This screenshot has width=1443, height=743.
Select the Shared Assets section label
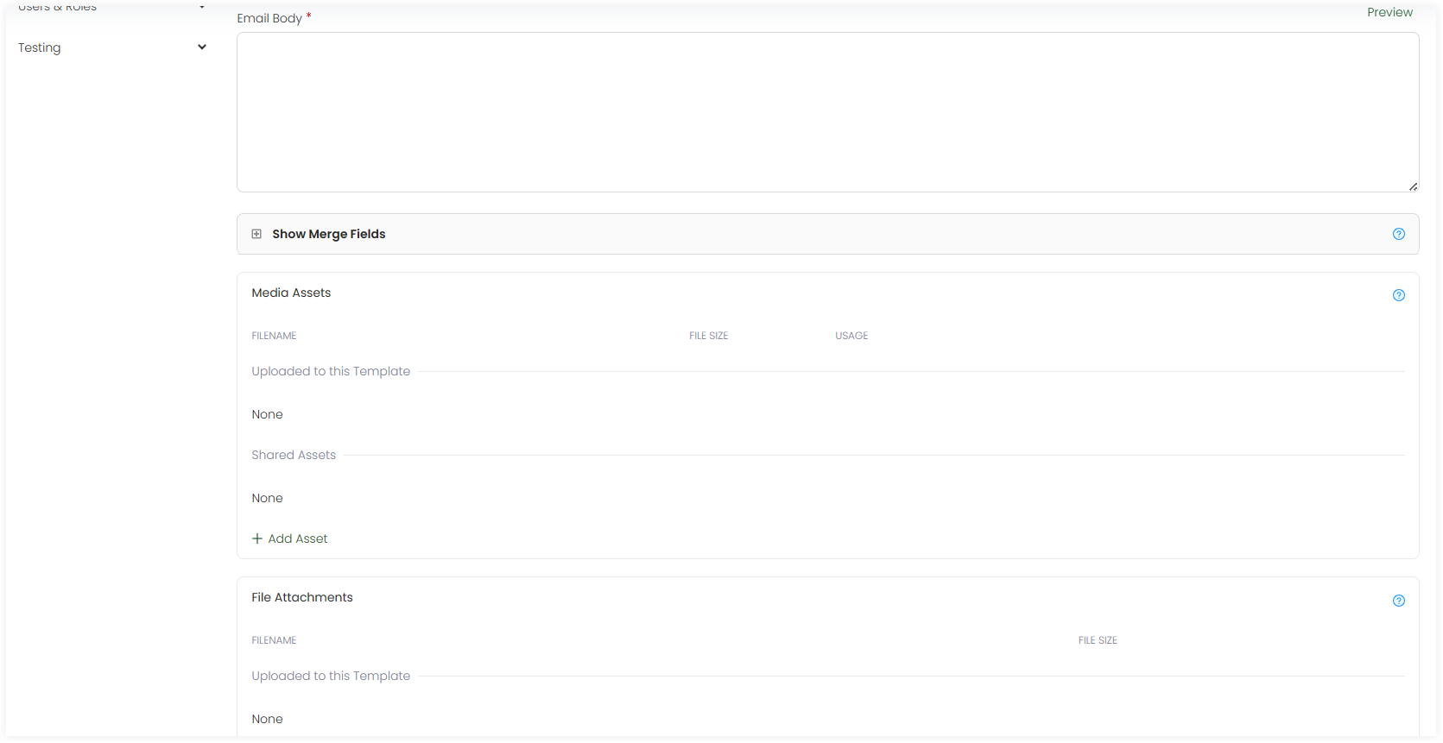(x=294, y=455)
